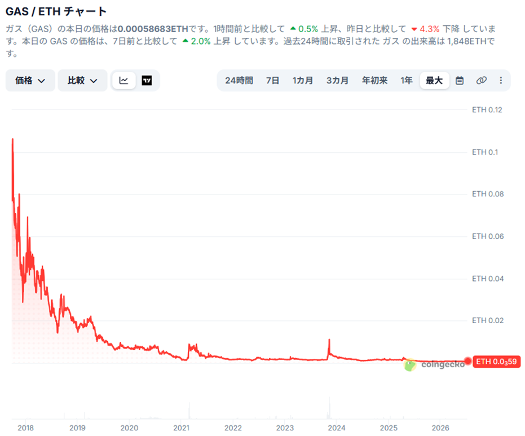The image size is (525, 436).
Task: Click the 2022 year label on the x-axis
Action: (233, 428)
